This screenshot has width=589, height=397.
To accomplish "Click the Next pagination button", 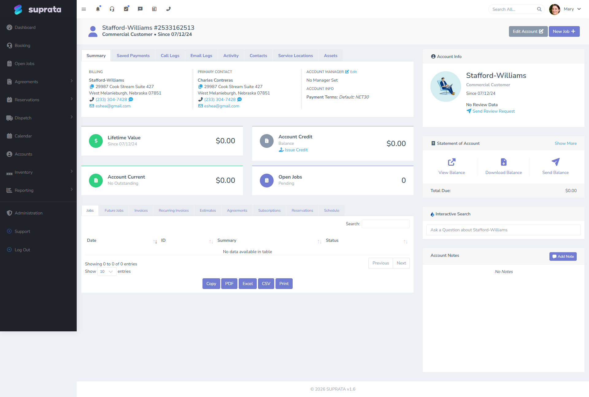I will (401, 263).
